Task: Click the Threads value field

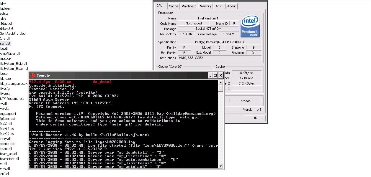Action: (256, 101)
